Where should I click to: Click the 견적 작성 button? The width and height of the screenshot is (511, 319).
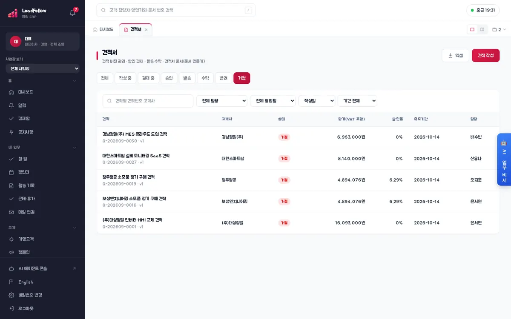point(485,55)
